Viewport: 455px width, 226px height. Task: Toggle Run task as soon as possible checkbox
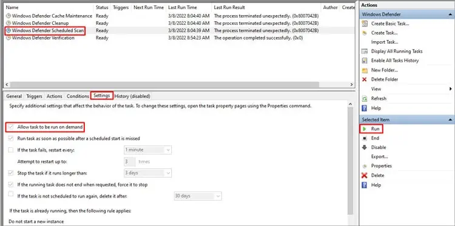(11, 139)
